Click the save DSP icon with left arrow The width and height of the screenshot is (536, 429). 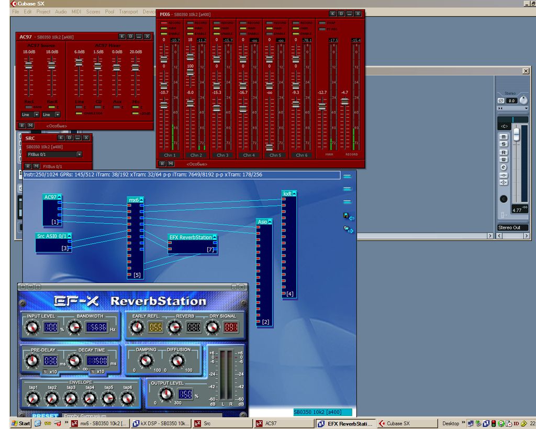349,216
